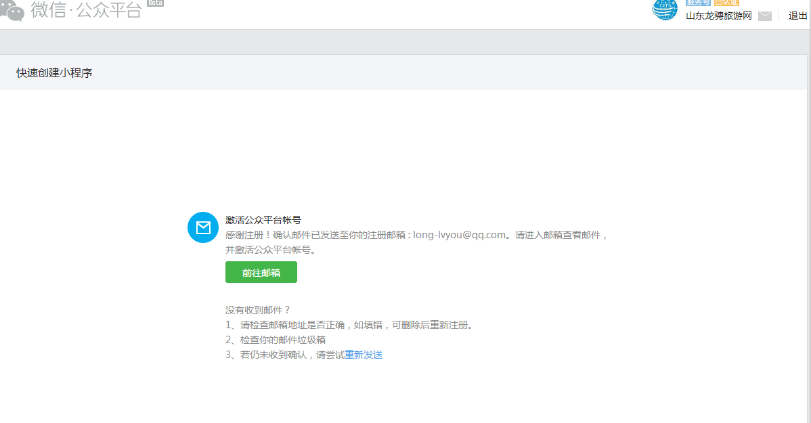
Task: Click the Beta badge next to the logo
Action: 155,3
